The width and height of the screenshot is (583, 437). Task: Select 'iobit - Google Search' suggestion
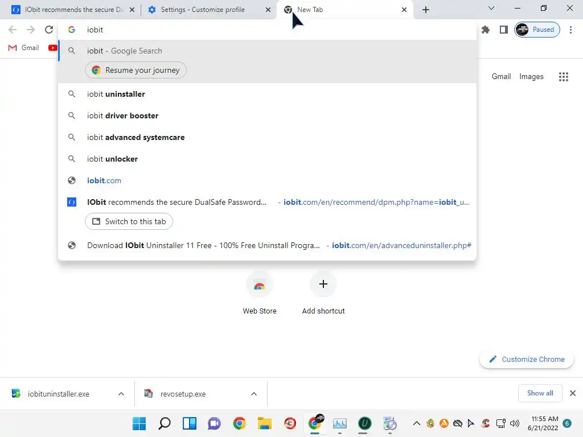[x=267, y=51]
